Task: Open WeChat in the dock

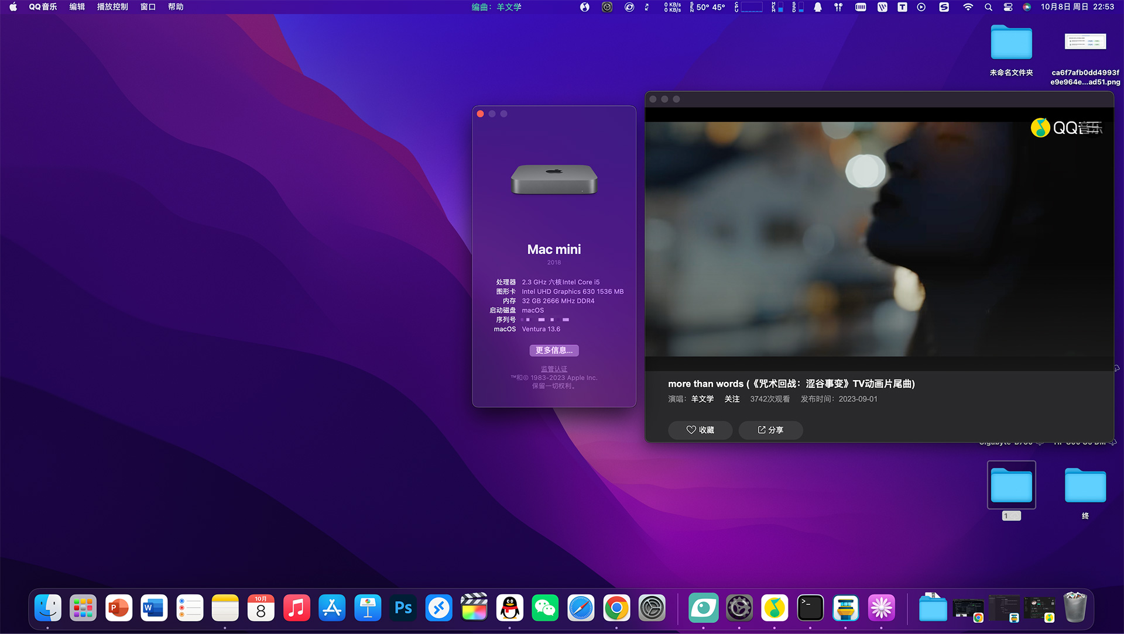Action: click(545, 608)
